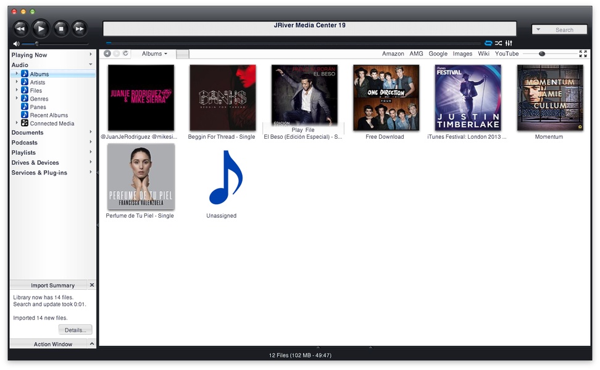Click the "12 Files (102 MB - 49:47)" status text
Screen dimensions: 600x370
pos(300,355)
